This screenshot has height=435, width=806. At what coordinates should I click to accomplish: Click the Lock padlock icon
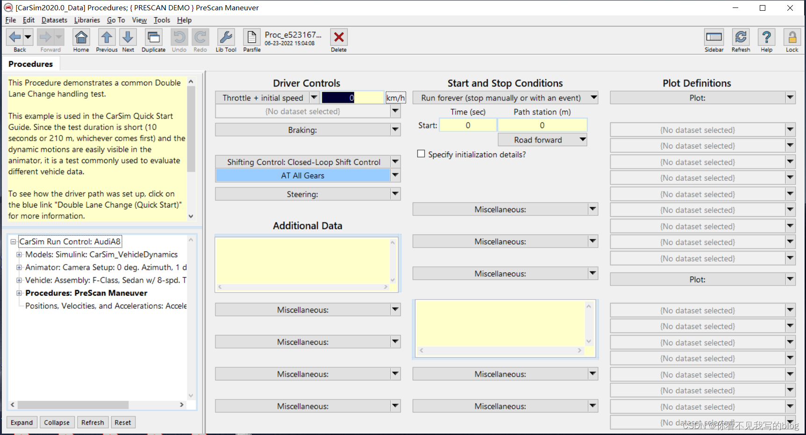click(x=792, y=37)
